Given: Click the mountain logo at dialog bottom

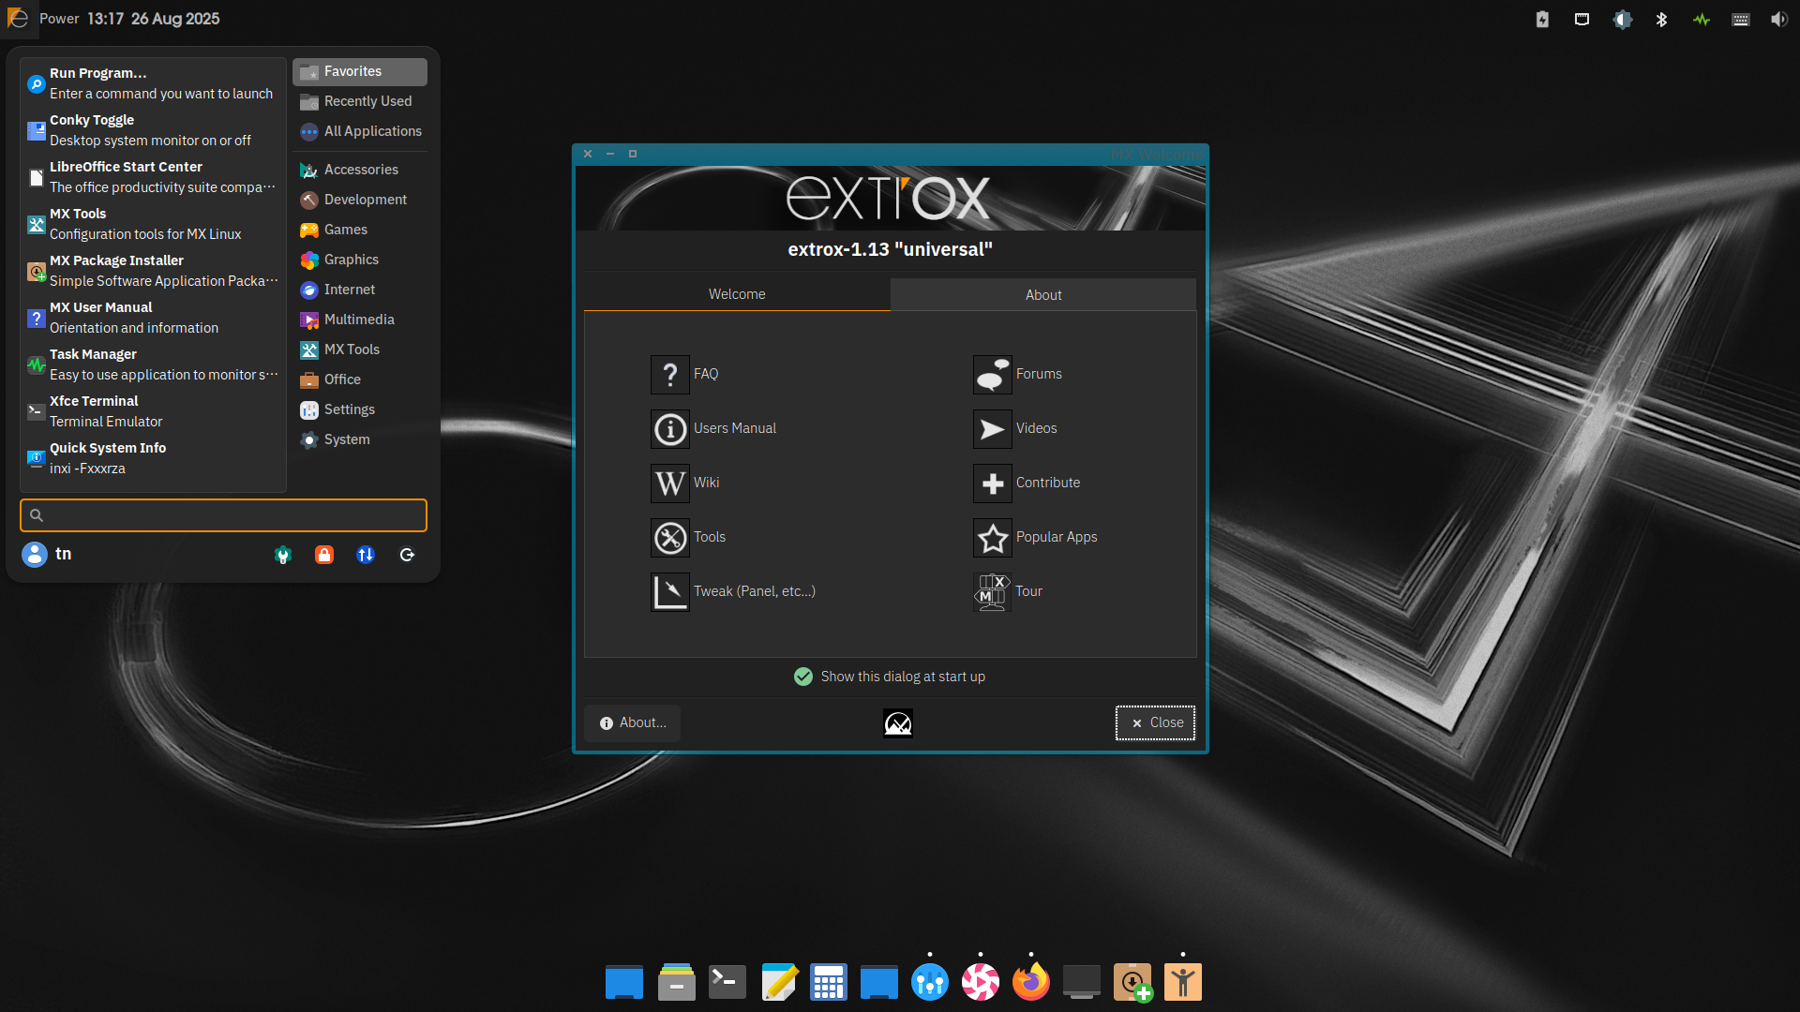Looking at the screenshot, I should (x=898, y=723).
